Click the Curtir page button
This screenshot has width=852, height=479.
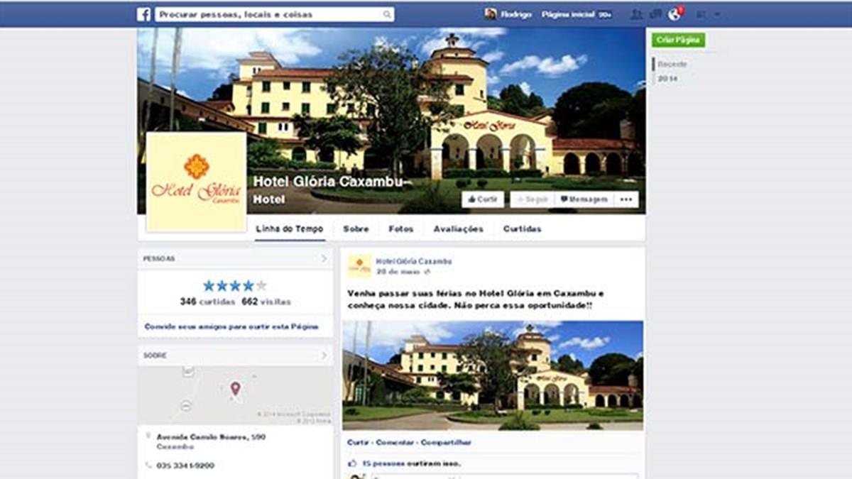click(x=483, y=199)
